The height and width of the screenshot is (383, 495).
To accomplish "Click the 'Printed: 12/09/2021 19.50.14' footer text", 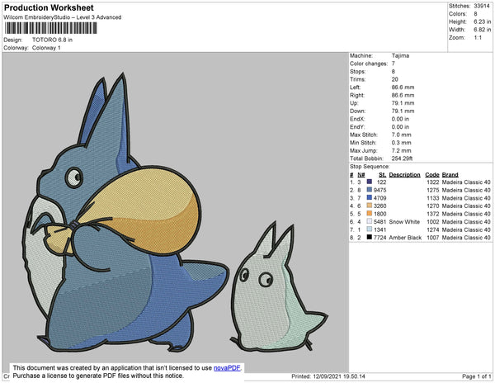I will pyautogui.click(x=328, y=376).
